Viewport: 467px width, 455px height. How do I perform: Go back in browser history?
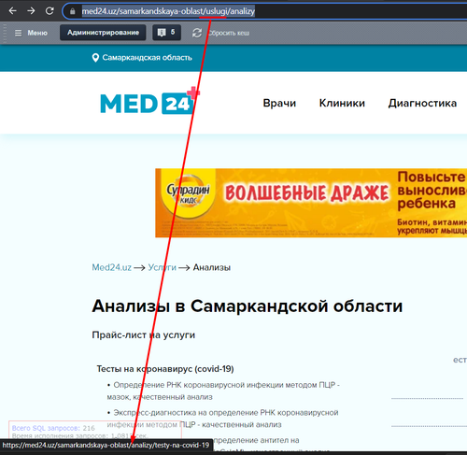coord(12,11)
